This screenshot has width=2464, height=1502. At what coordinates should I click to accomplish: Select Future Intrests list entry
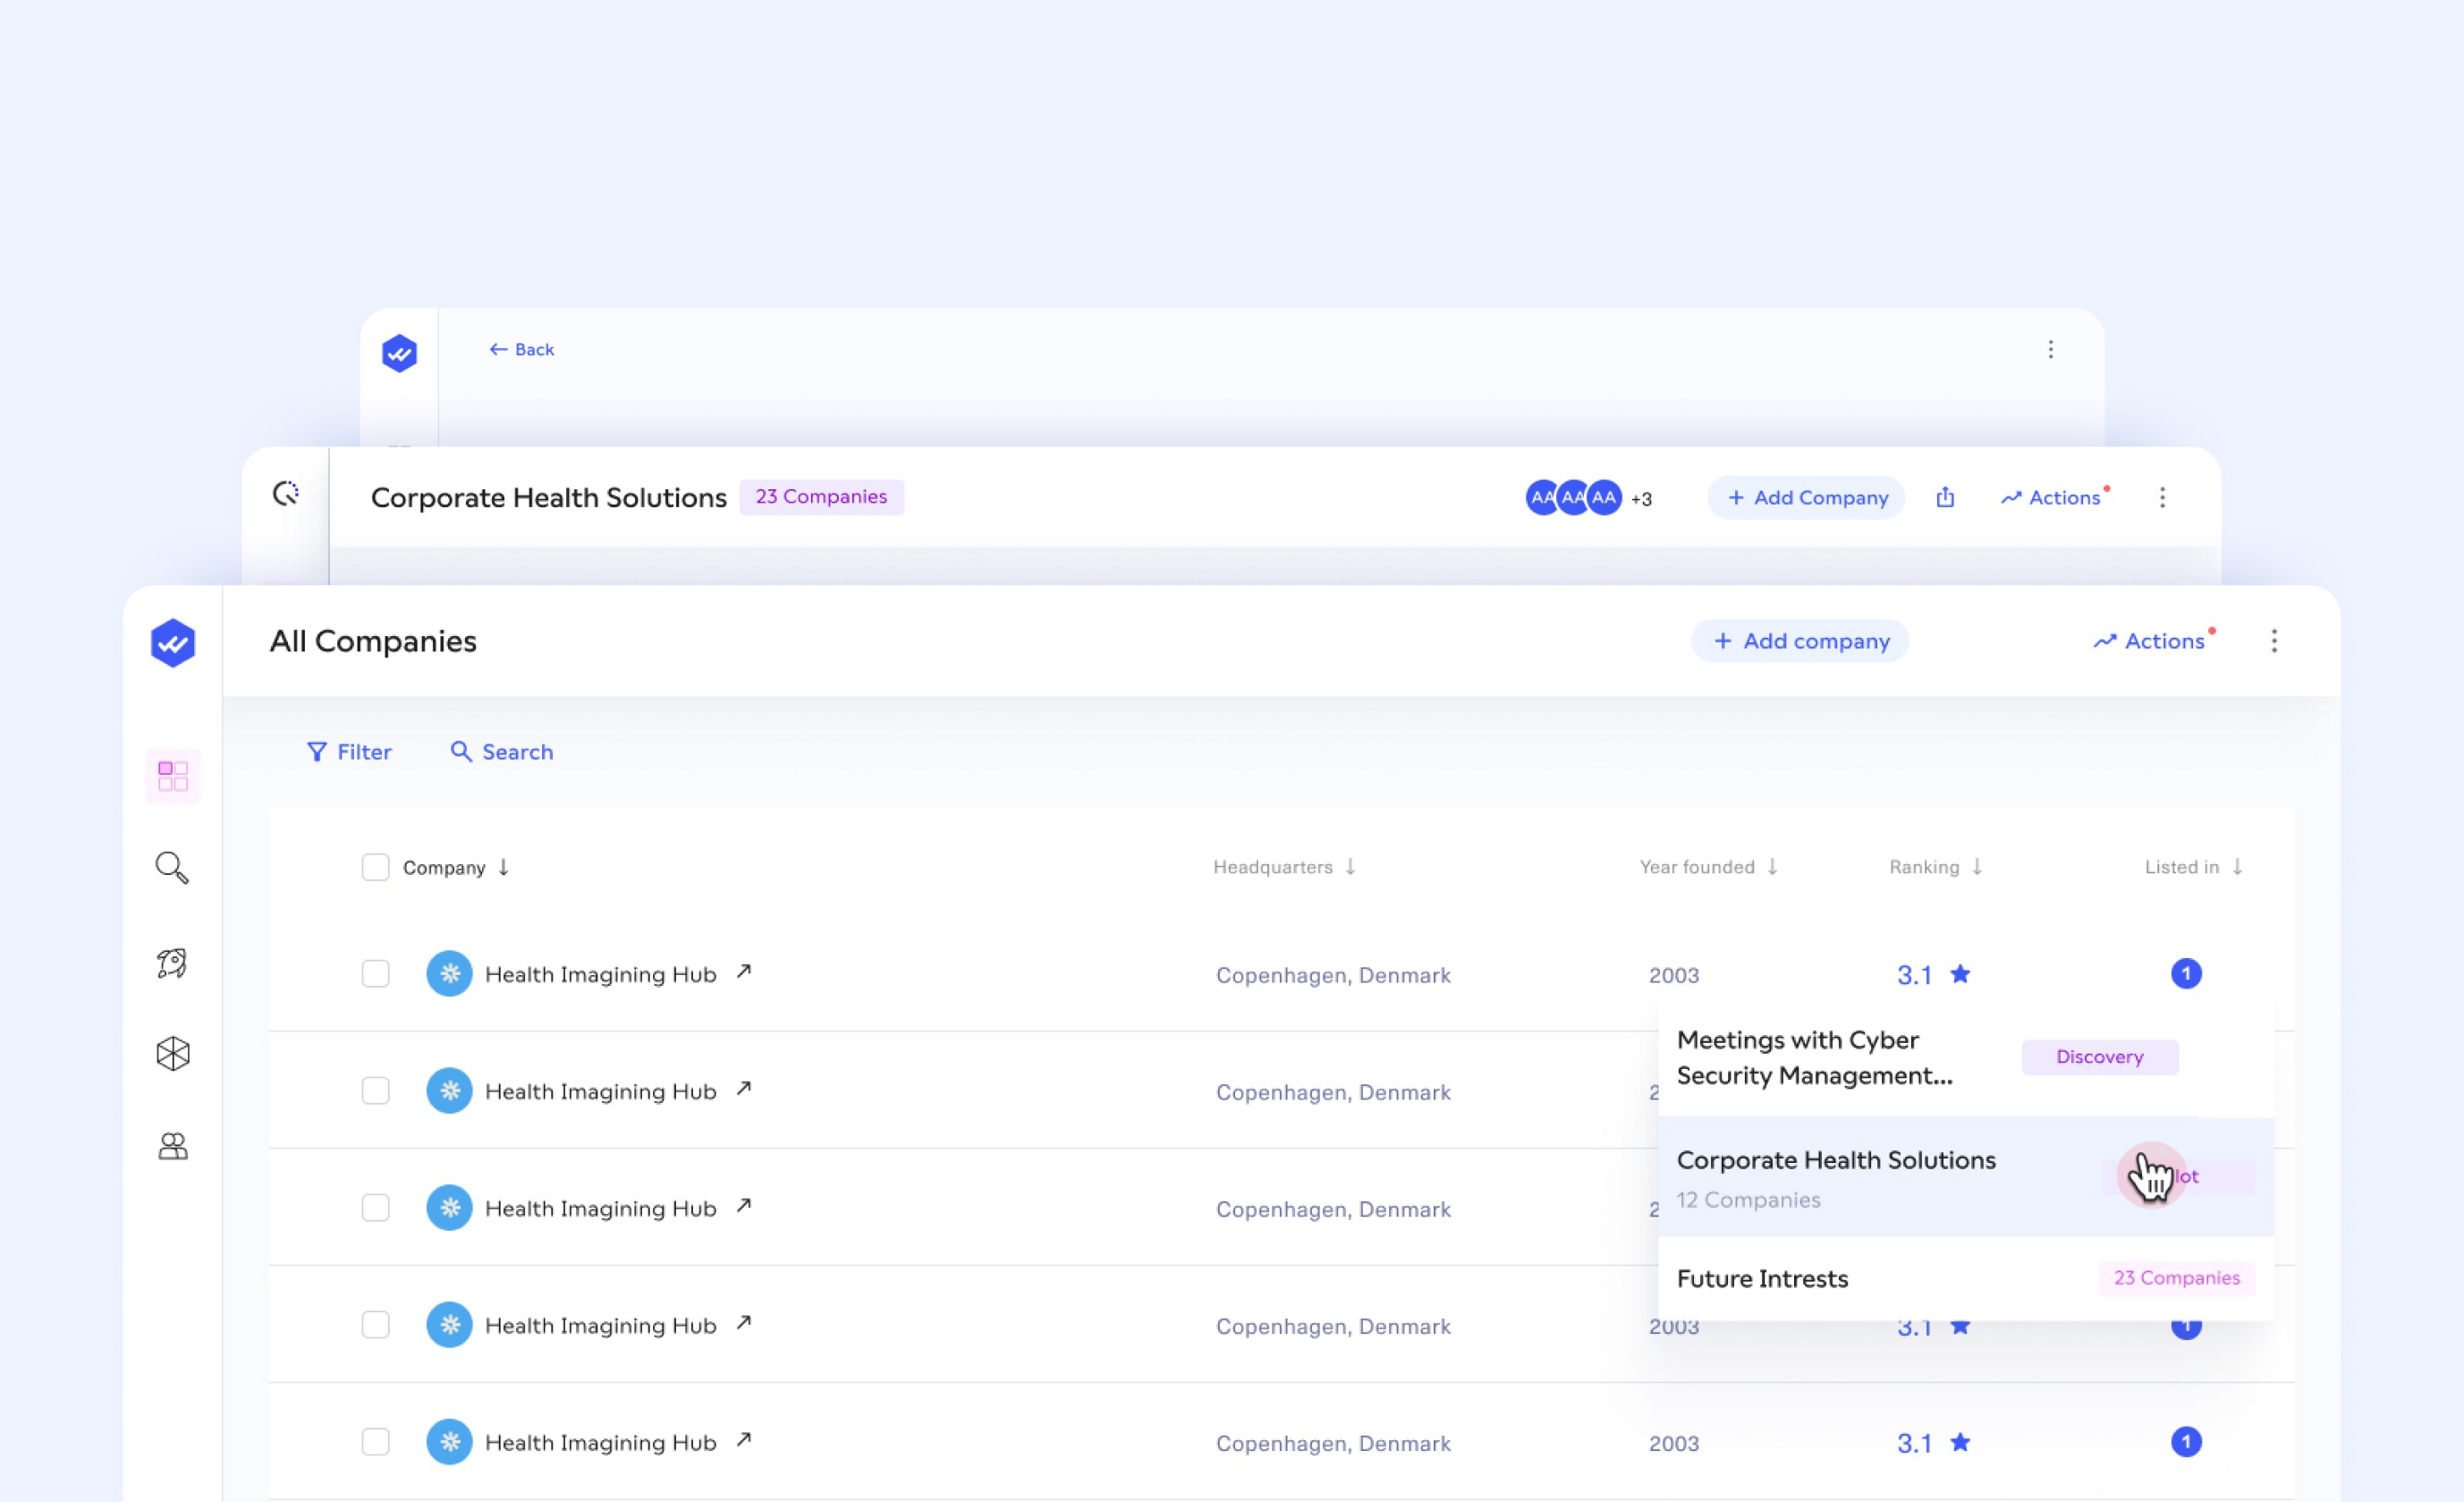(x=1762, y=1279)
